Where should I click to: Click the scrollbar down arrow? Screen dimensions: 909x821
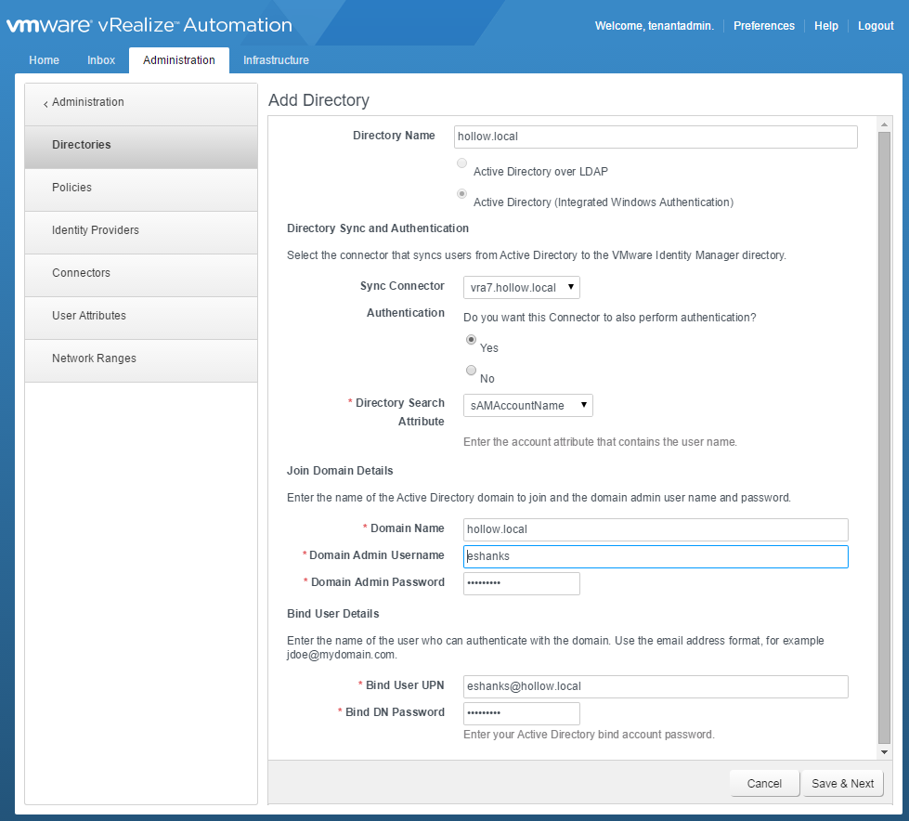coord(884,751)
